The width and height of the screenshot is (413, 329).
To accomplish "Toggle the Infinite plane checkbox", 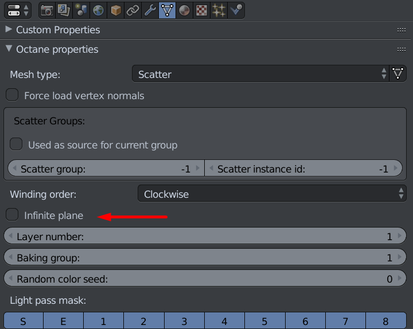I will [12, 215].
